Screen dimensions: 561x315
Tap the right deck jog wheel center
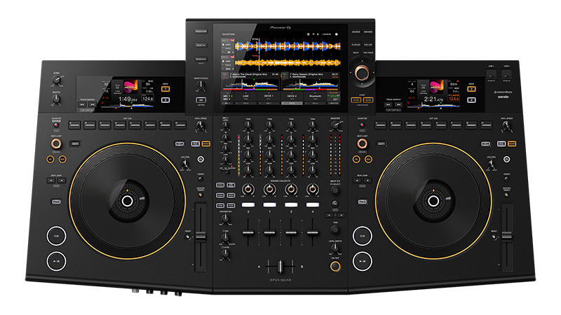coord(433,201)
